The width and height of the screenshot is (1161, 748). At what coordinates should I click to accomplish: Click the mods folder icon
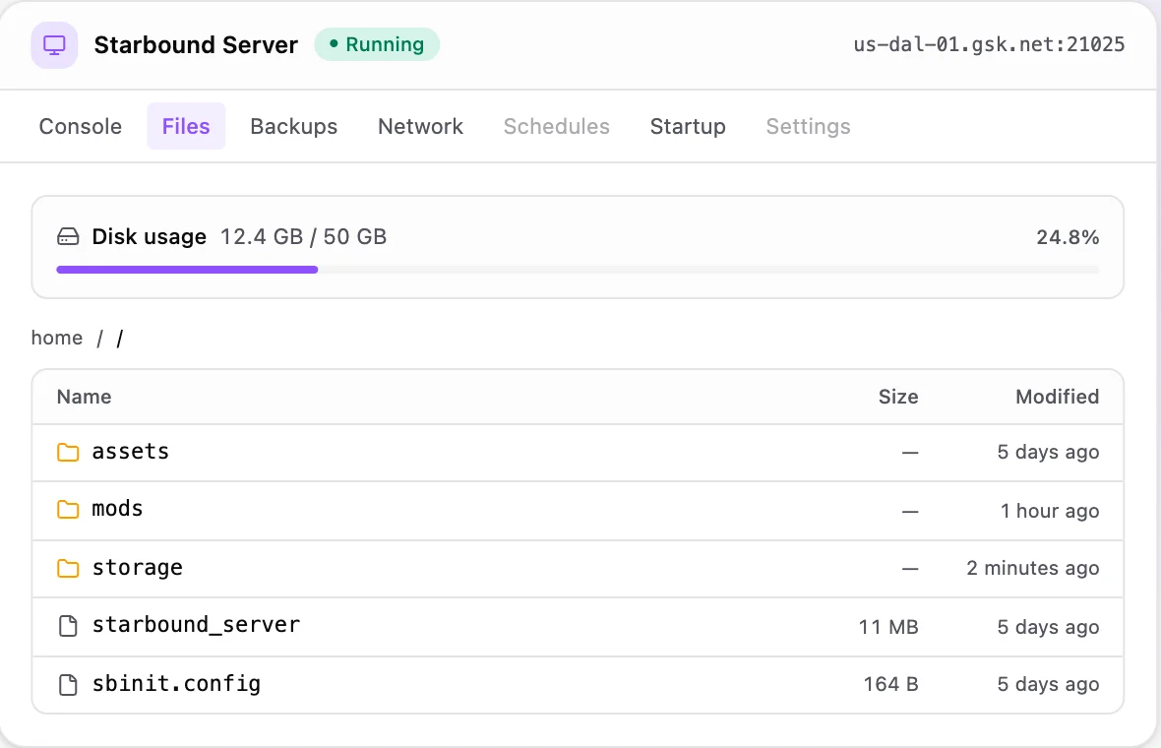point(68,510)
